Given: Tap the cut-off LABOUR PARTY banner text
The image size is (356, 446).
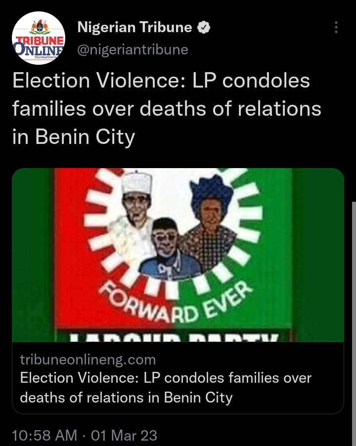Looking at the screenshot, I should [174, 337].
